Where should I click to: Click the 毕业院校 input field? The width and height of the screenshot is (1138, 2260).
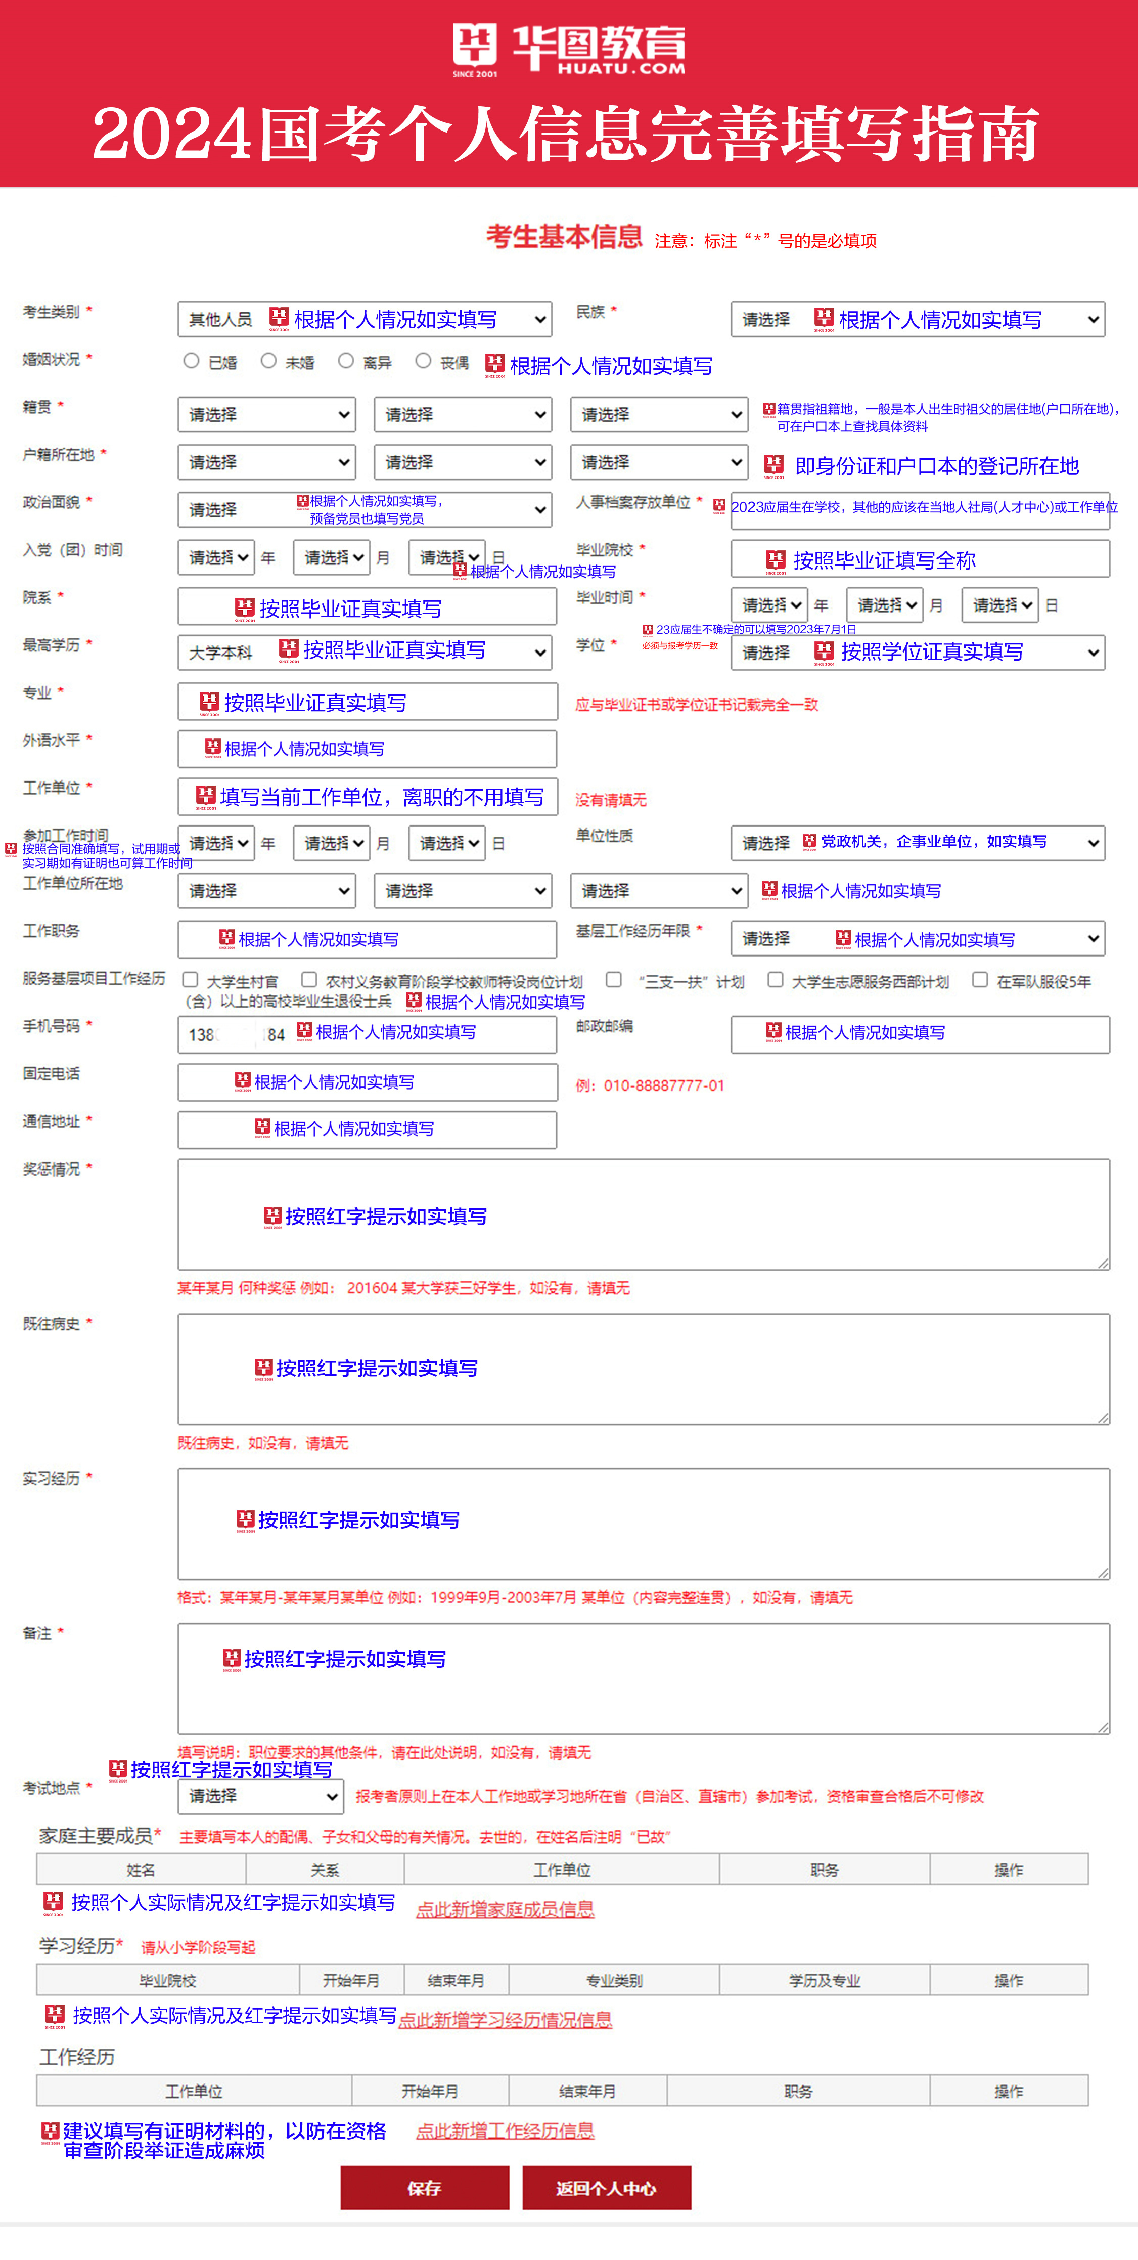click(x=921, y=559)
